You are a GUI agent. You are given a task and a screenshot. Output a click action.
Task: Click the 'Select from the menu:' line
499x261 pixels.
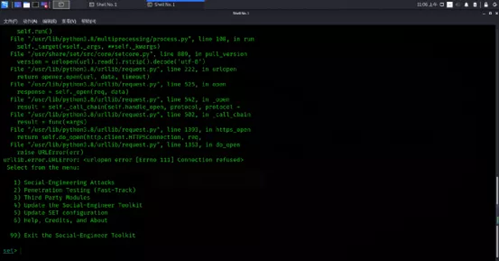pyautogui.click(x=43, y=167)
